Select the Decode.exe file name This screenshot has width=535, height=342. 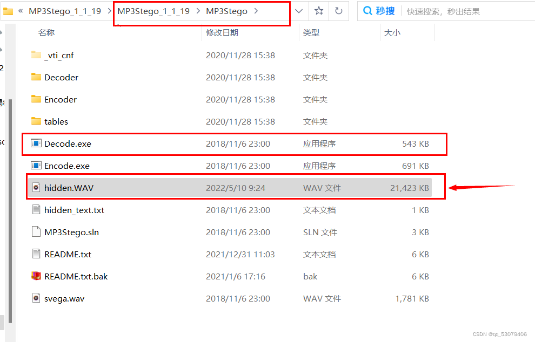pos(68,143)
